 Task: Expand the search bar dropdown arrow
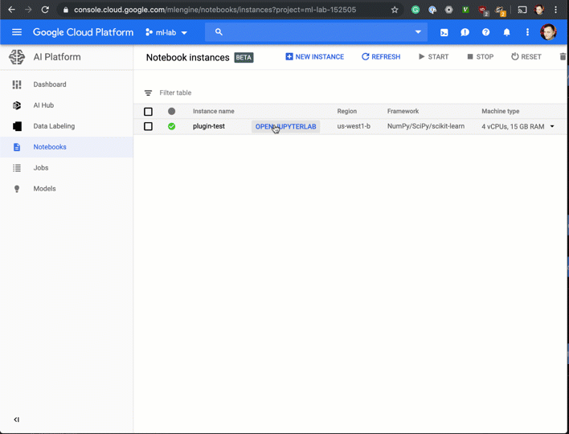(x=418, y=32)
